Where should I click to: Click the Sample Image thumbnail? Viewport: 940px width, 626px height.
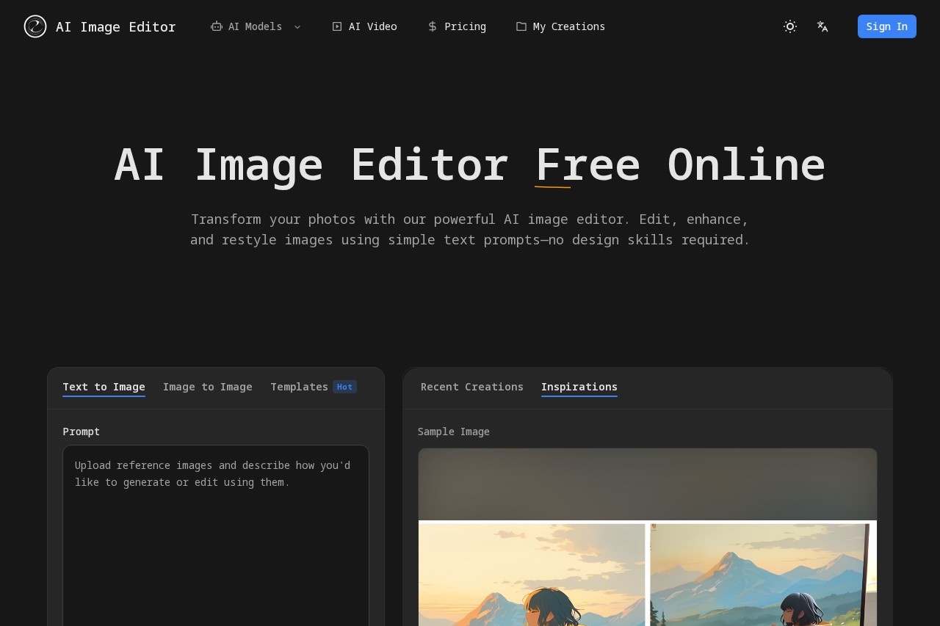[x=647, y=536]
